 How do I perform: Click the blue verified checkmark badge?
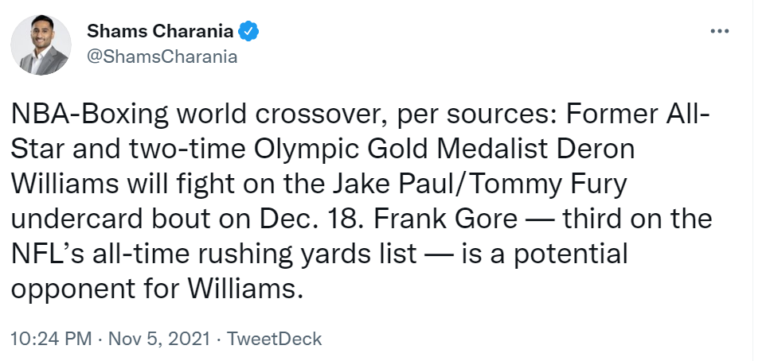[x=248, y=31]
